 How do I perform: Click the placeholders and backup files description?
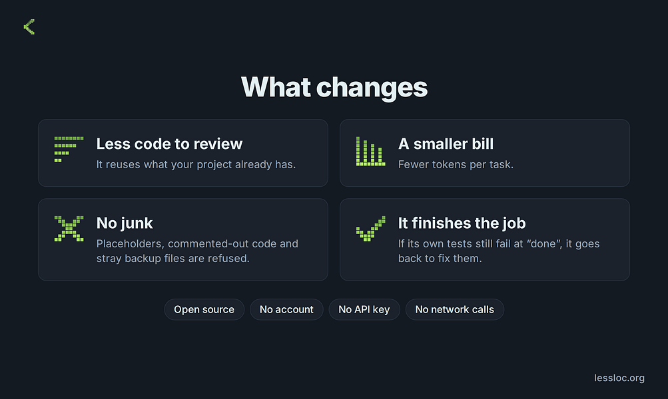coord(197,251)
